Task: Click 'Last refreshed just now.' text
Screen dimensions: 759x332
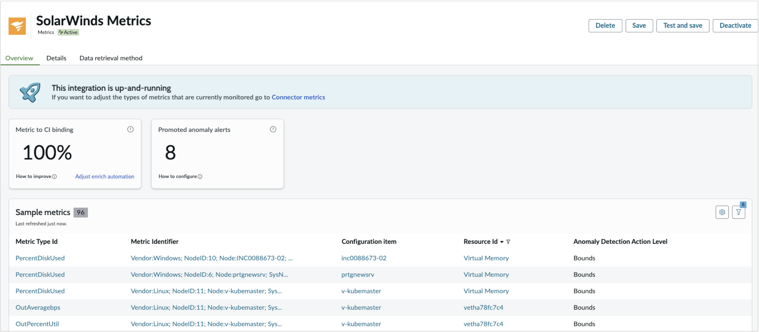Action: pos(41,224)
